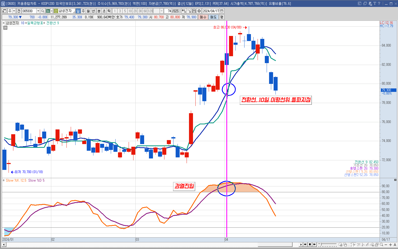Open the calendar date picker icon

(222, 11)
